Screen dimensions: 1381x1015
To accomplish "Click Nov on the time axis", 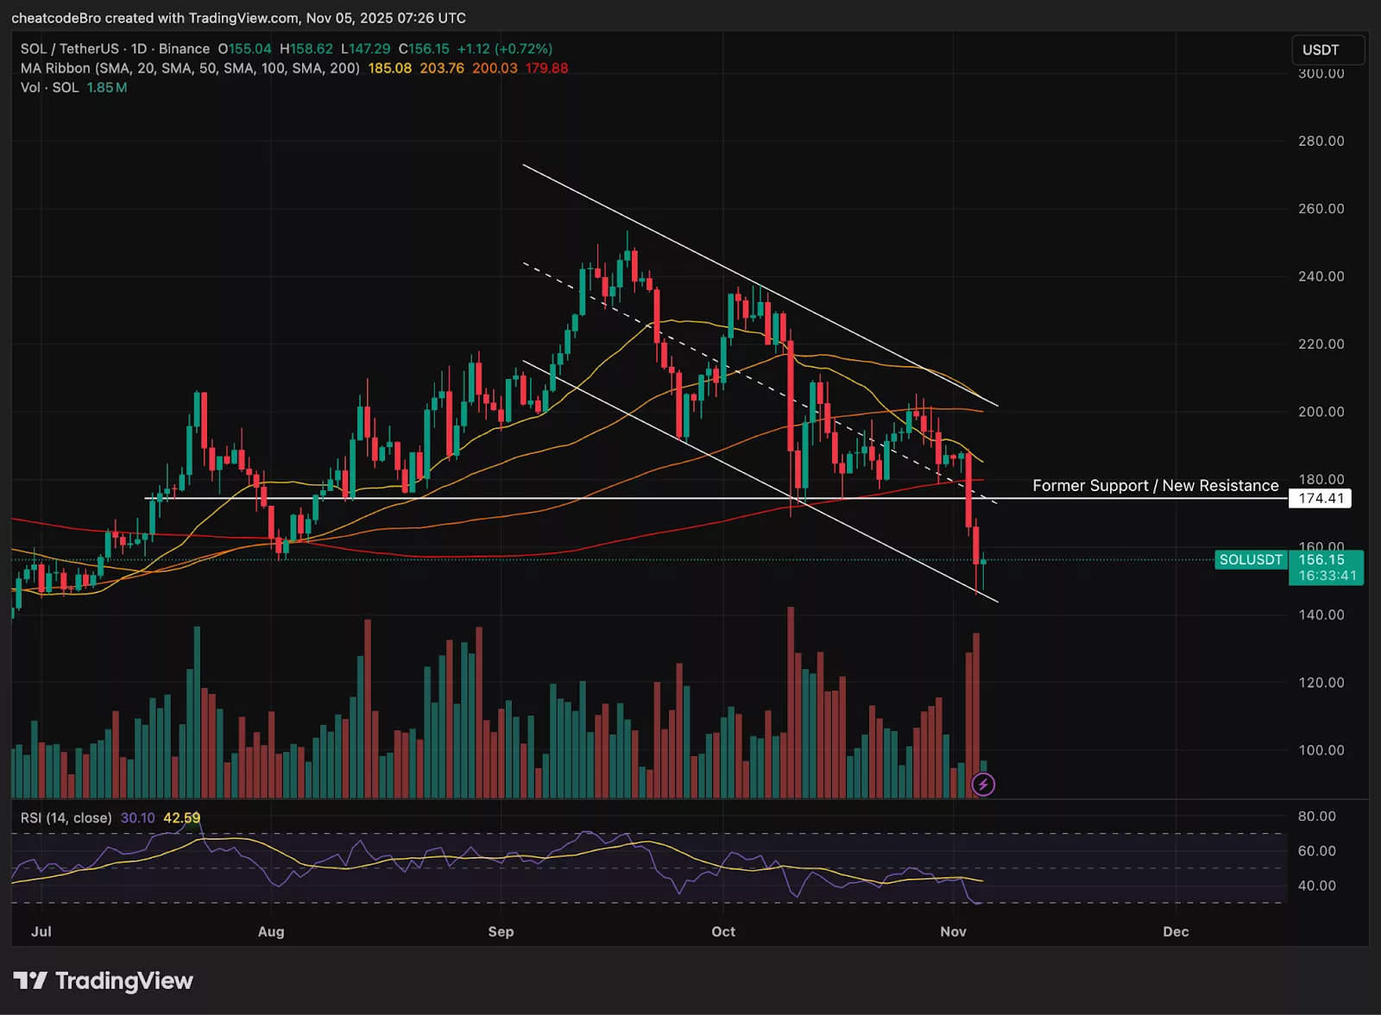I will (953, 932).
